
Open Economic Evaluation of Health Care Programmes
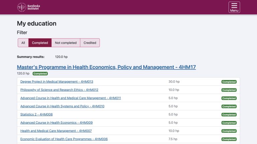(x=64, y=139)
